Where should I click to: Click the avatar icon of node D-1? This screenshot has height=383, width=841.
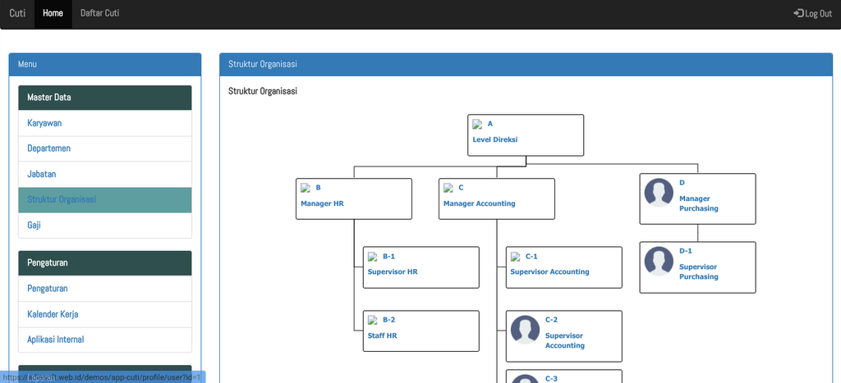(x=659, y=261)
